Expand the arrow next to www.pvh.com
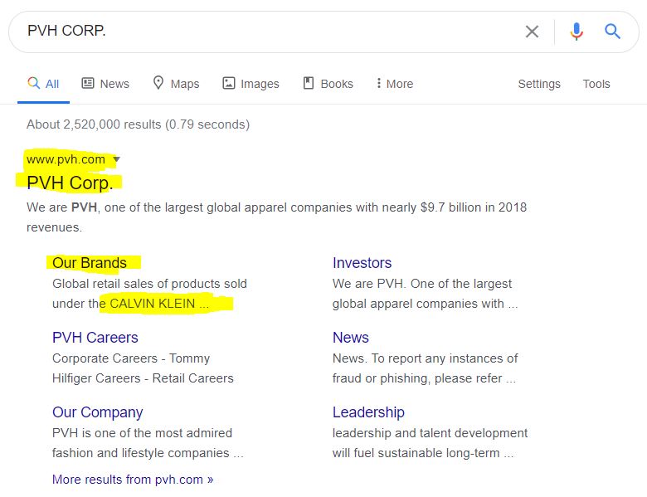This screenshot has width=647, height=497. [116, 159]
